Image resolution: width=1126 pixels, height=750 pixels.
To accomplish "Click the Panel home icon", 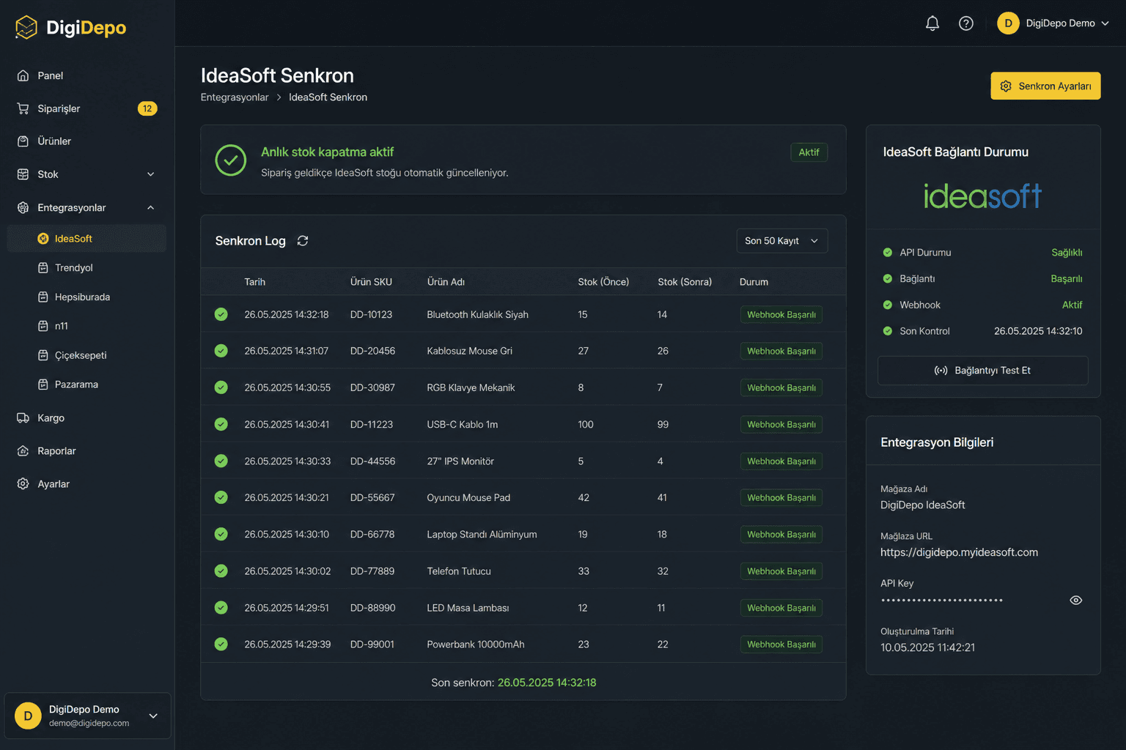I will 23,75.
